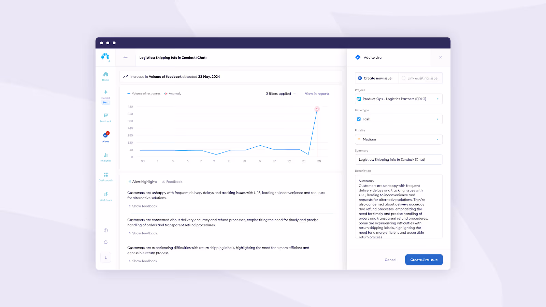
Task: Click Create Jira issue button
Action: coord(424,260)
